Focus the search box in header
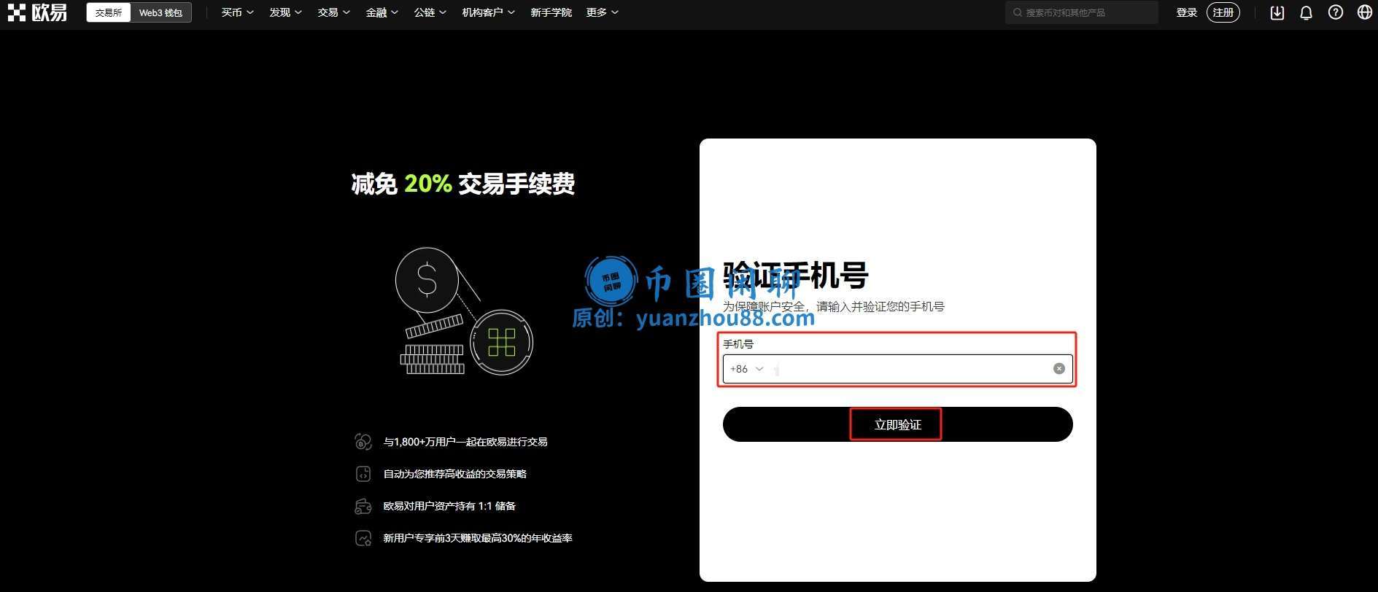Screen dimensions: 1378x592 point(1082,12)
